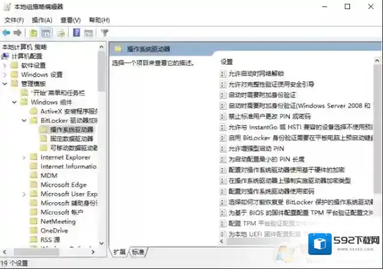
Task: Click the Export List toolbar icon
Action: 61,32
